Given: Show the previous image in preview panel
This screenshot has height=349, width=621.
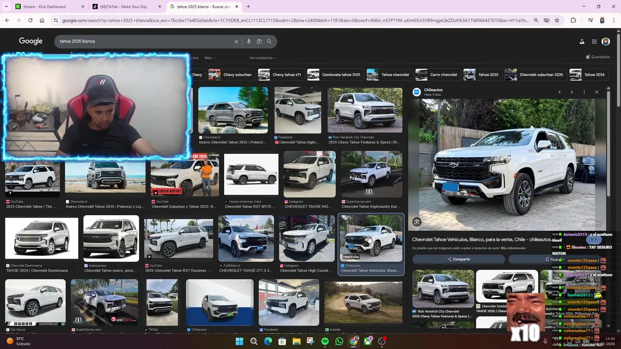Looking at the screenshot, I should [559, 92].
